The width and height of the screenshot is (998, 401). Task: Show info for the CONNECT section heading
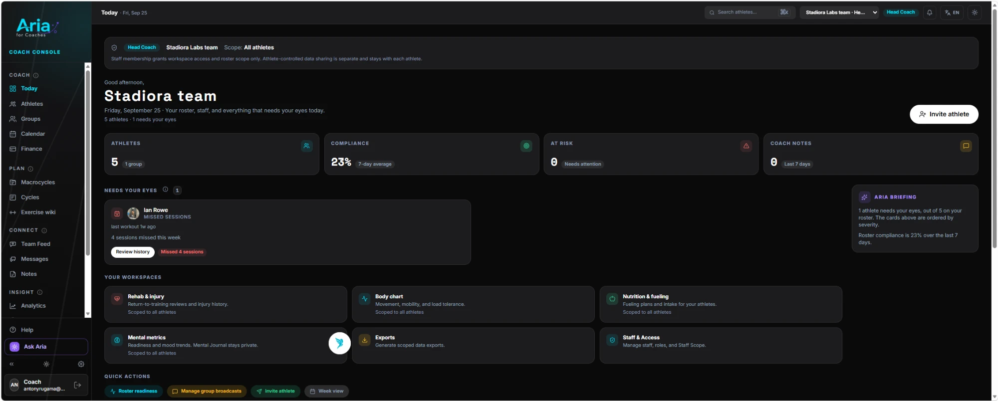pyautogui.click(x=44, y=230)
